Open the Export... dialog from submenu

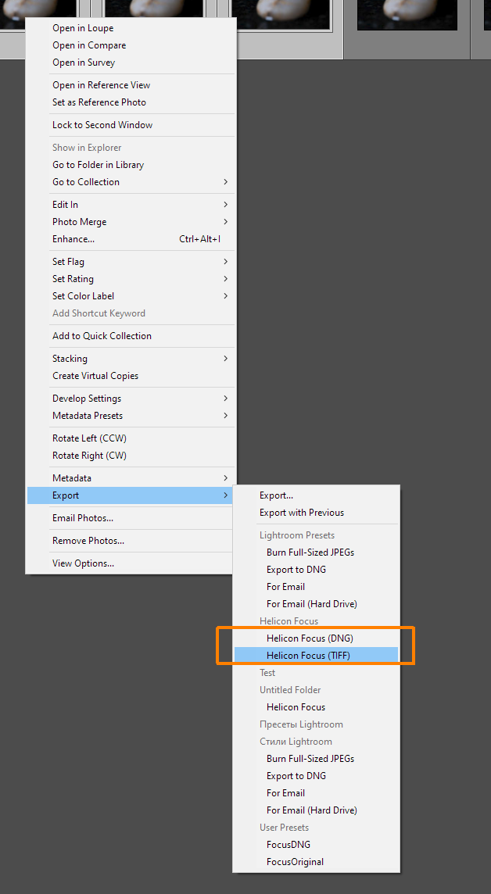[x=277, y=495]
